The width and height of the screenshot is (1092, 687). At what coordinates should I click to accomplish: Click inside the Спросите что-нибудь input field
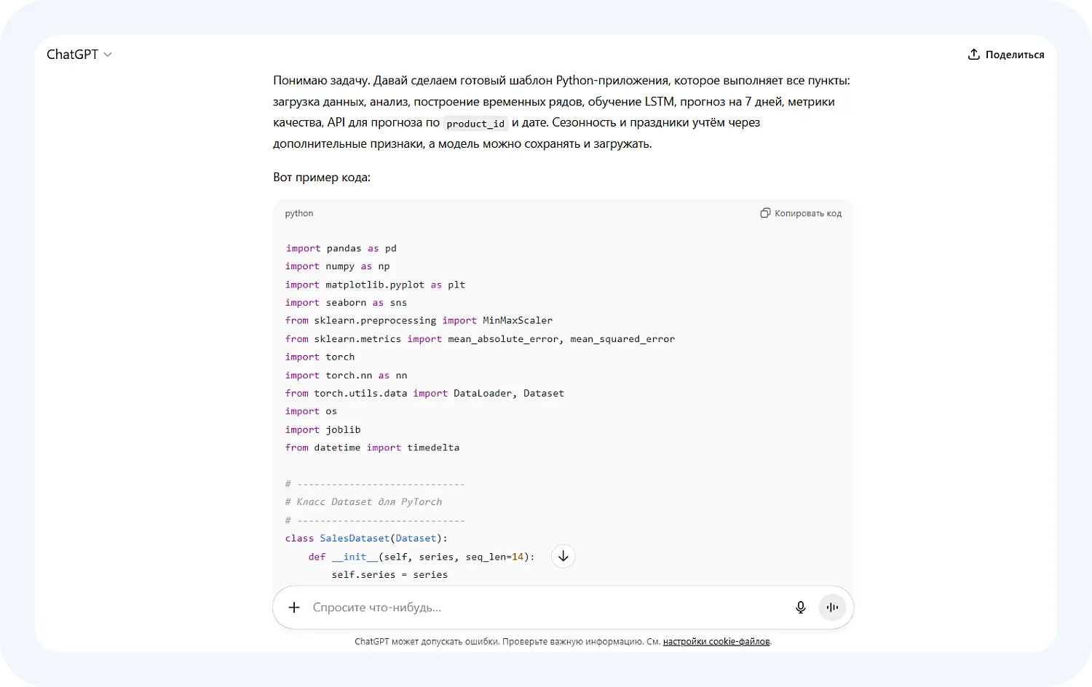point(510,607)
